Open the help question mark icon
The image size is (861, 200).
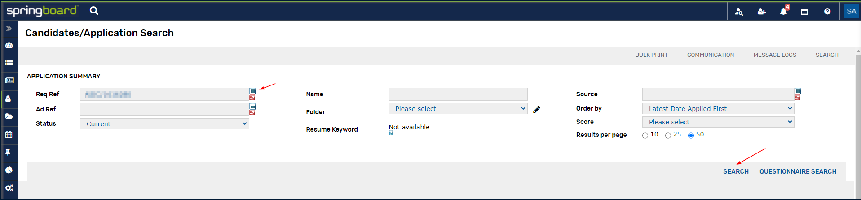click(827, 12)
